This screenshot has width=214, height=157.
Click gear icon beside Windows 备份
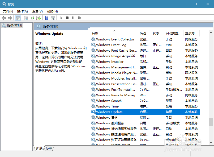93,117
